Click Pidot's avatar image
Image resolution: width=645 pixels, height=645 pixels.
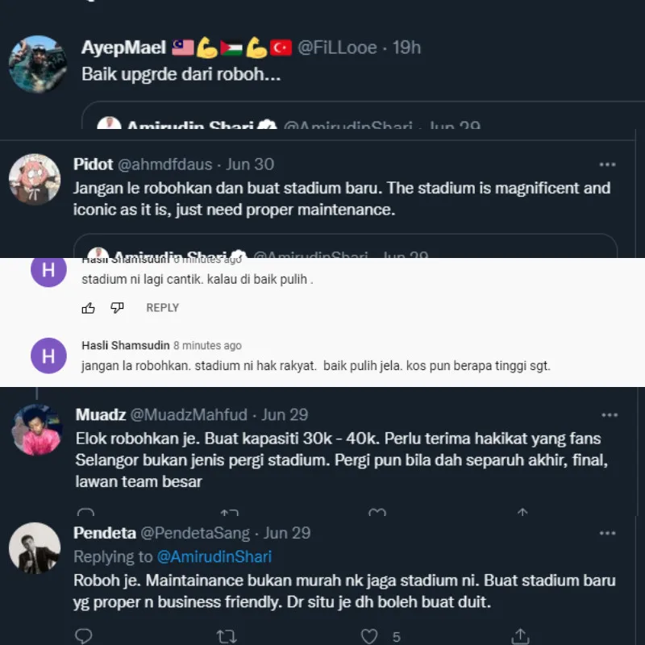[35, 180]
